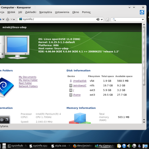Clear the location bar with the eraser icon
The width and height of the screenshot is (149, 149).
pyautogui.click(x=98, y=19)
